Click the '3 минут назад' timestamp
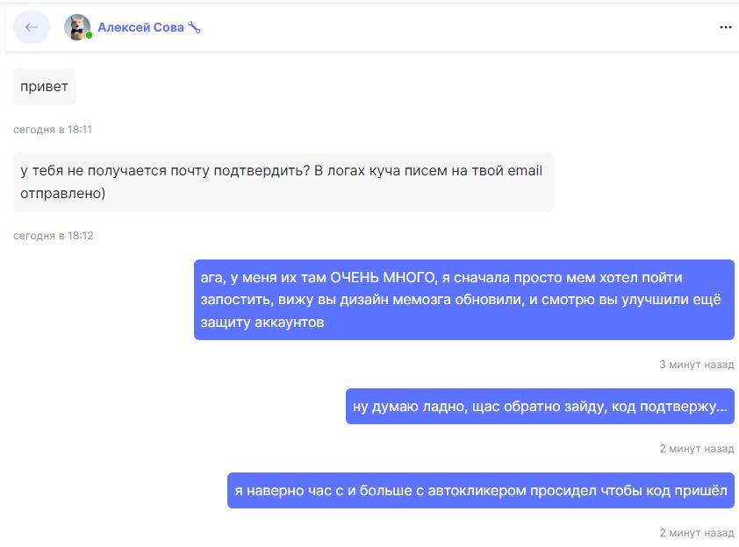739x547 pixels. (x=697, y=365)
